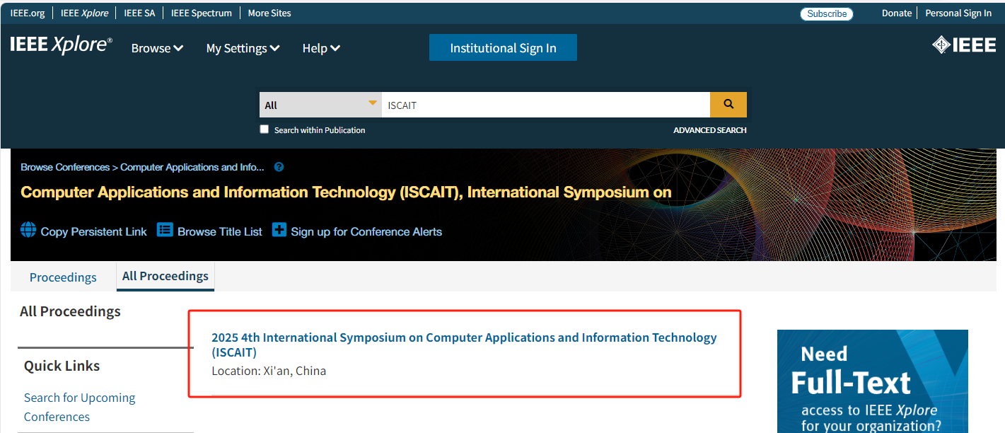
Task: Open the Donate link
Action: (897, 13)
